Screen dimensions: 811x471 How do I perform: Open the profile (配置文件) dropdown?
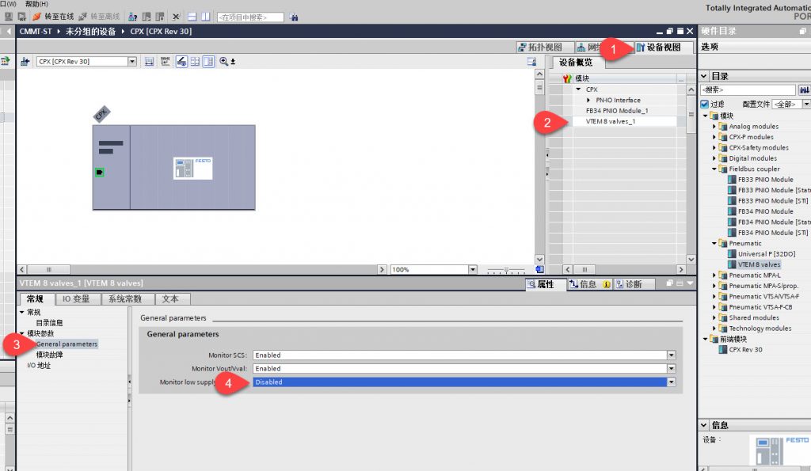click(x=805, y=104)
